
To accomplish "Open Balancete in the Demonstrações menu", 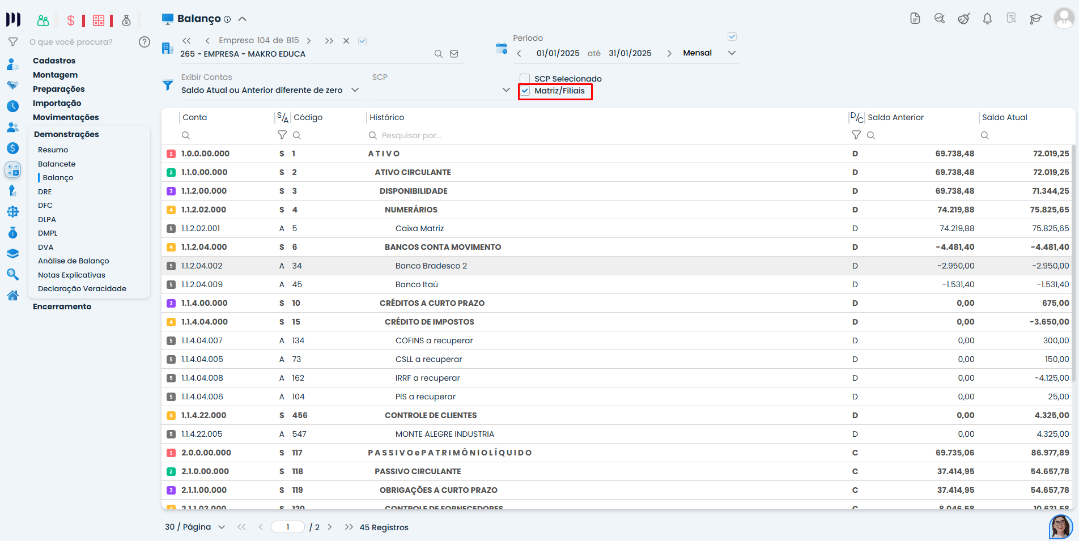I will (57, 164).
